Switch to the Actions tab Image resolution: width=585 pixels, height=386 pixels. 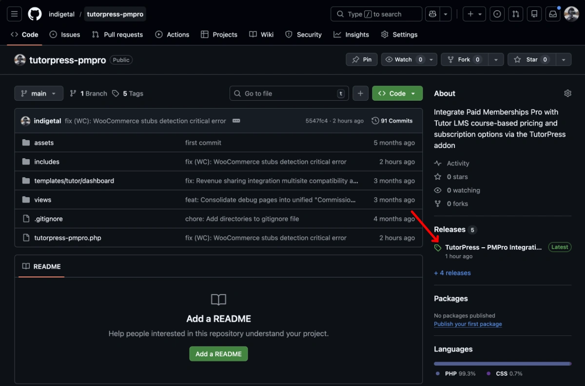click(172, 35)
